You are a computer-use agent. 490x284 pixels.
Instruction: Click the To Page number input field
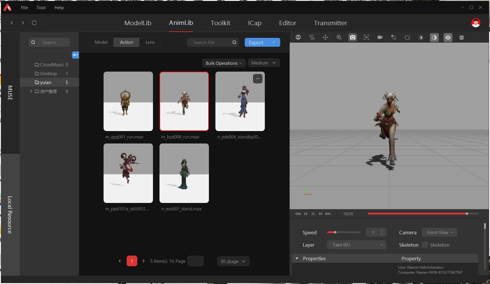pos(196,261)
